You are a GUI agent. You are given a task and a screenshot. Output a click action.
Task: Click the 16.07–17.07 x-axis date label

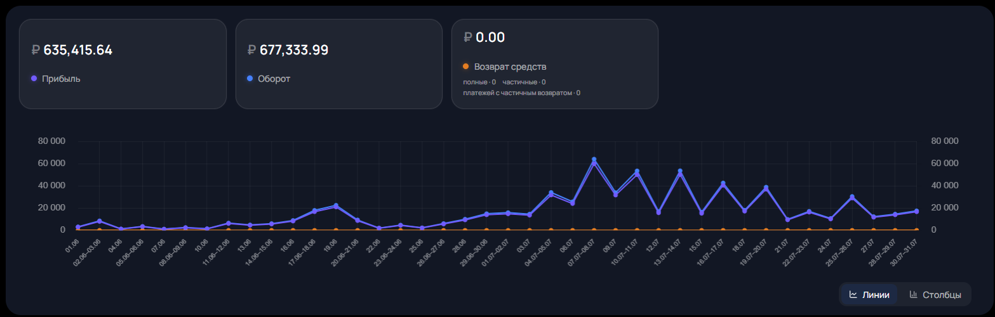[711, 253]
